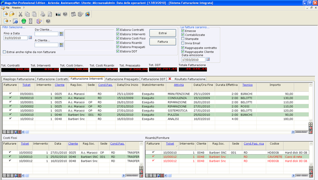Click the Cut scissors icon
The image size is (318, 180).
click(21, 14)
